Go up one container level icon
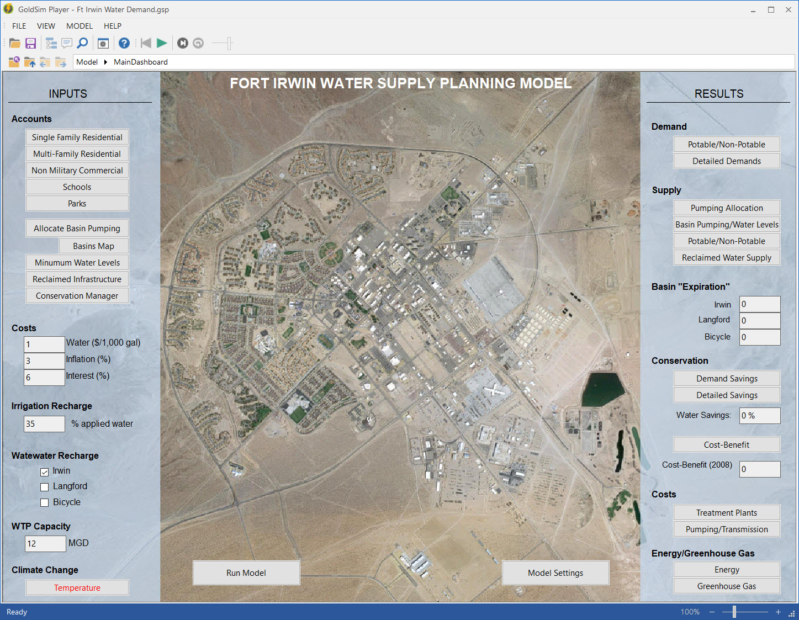Viewport: 799px width, 620px height. pos(29,62)
